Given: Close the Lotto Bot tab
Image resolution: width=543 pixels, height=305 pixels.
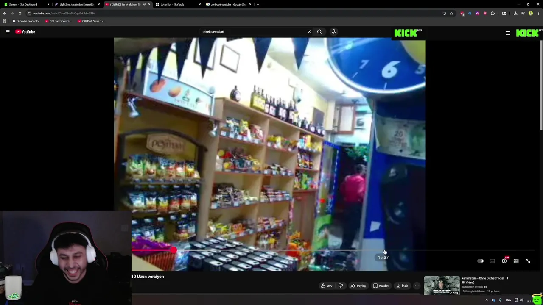Looking at the screenshot, I should point(200,4).
